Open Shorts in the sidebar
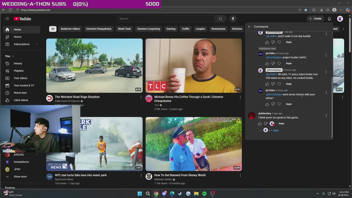The image size is (352, 198). (22, 37)
